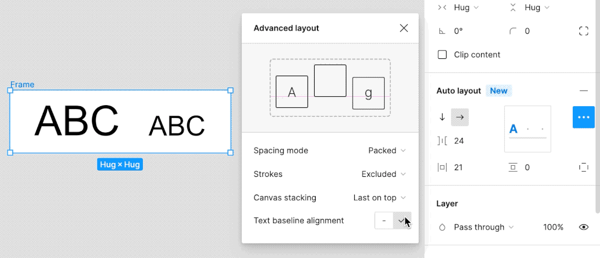Enable the Clip content checkbox
This screenshot has width=600, height=258.
click(x=443, y=54)
